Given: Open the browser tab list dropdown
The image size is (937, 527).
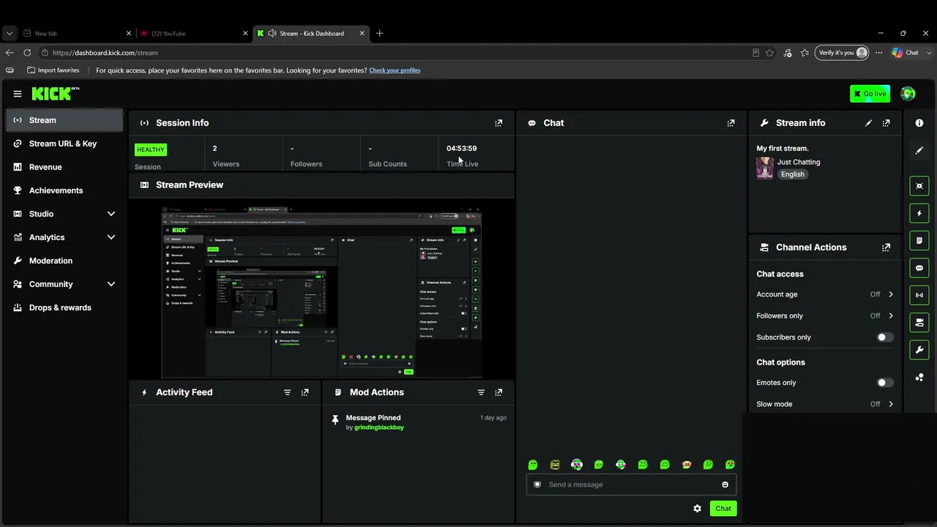Looking at the screenshot, I should point(10,33).
